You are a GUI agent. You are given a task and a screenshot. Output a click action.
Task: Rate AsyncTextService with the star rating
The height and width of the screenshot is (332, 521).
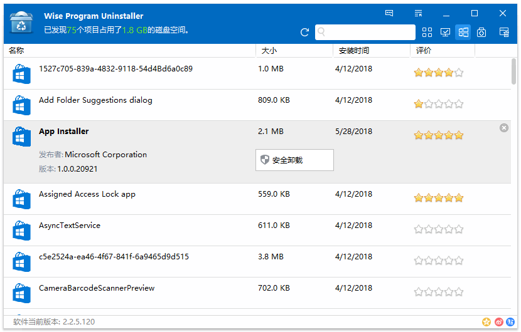pos(438,229)
